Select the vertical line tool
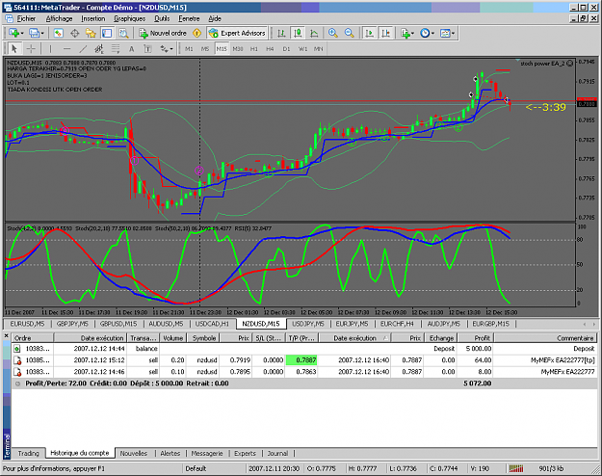 [50, 49]
